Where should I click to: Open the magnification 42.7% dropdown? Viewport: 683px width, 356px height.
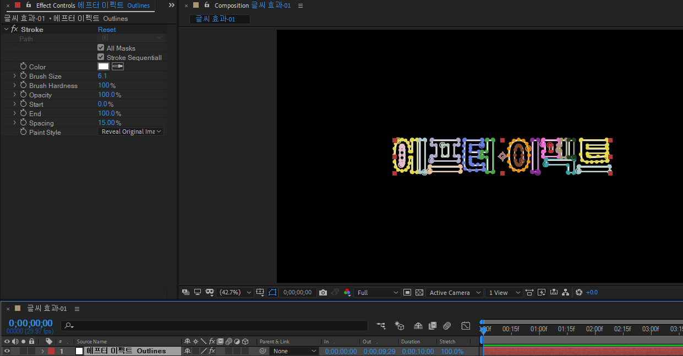[236, 292]
